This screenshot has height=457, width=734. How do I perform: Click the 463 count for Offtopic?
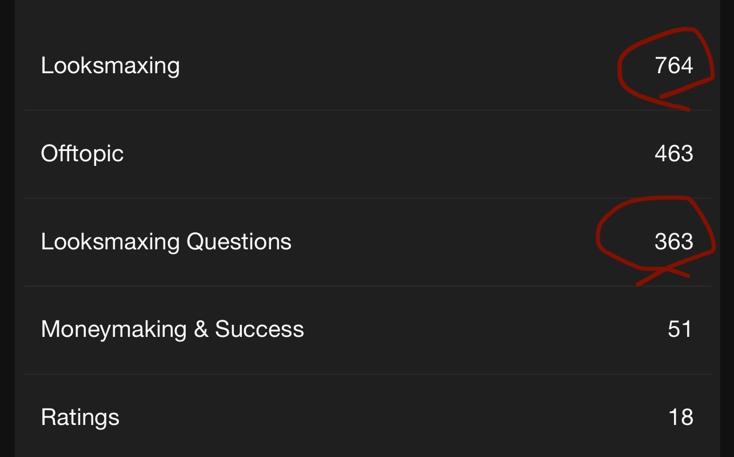pyautogui.click(x=674, y=154)
